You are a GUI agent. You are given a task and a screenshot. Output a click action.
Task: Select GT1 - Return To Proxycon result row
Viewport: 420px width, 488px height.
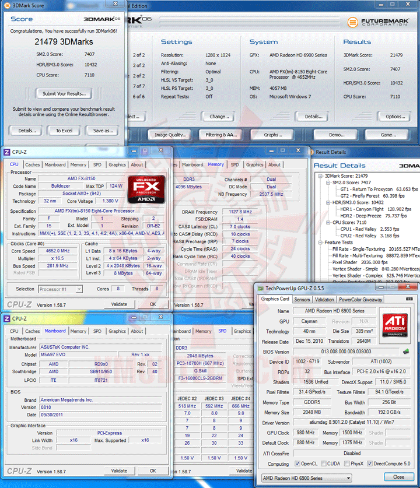tap(379, 189)
